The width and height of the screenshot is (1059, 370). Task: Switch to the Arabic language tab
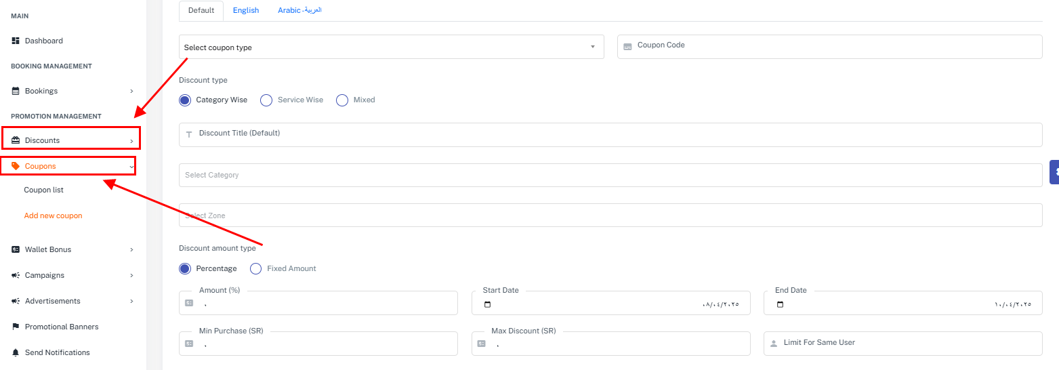(x=299, y=11)
